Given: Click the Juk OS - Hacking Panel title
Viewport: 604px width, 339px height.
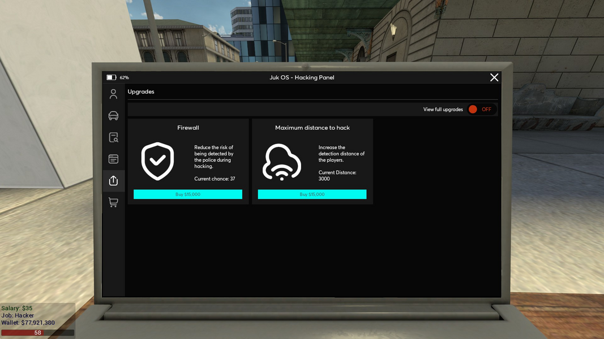Looking at the screenshot, I should [x=302, y=77].
